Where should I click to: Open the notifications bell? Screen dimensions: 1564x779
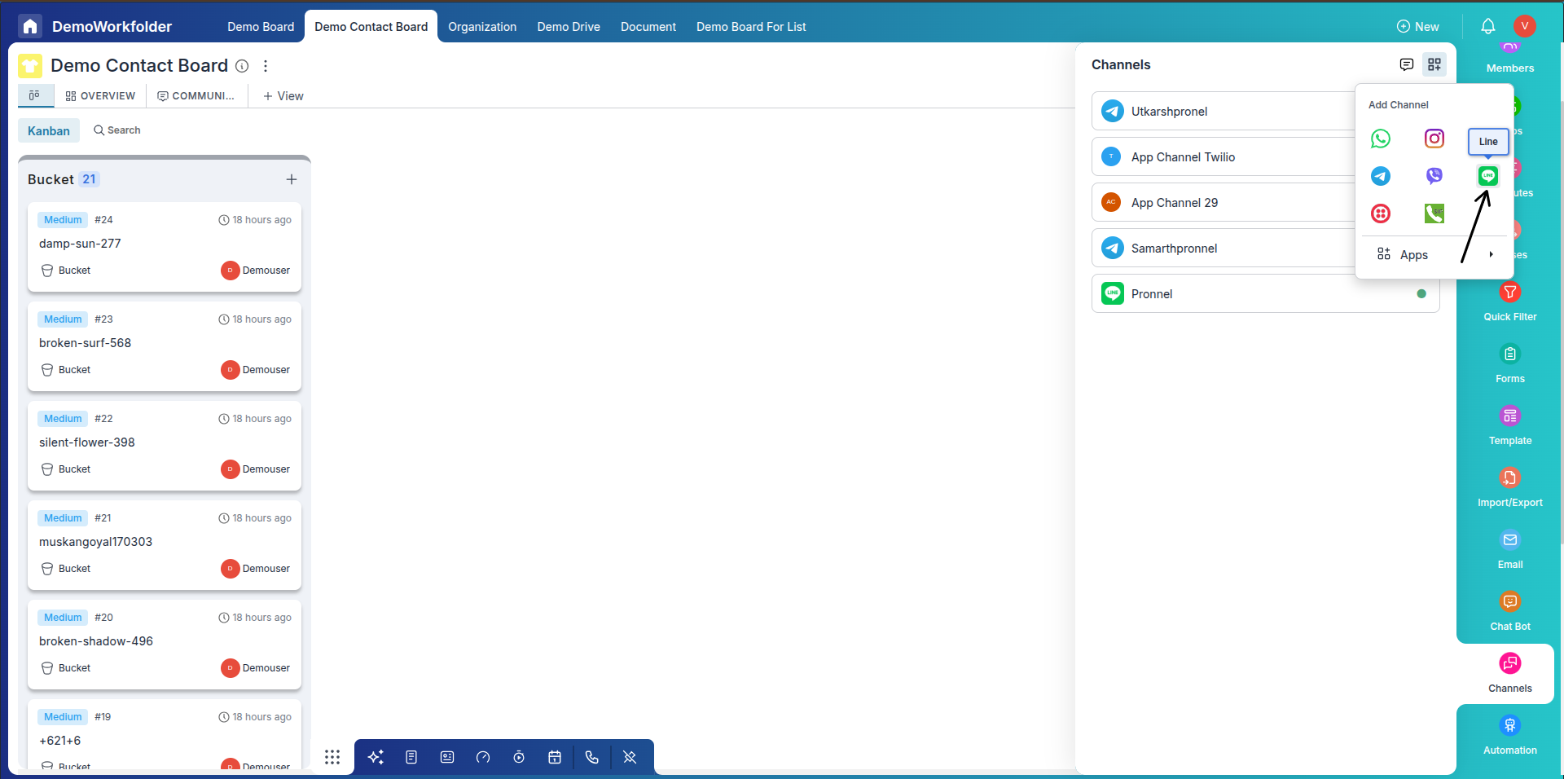(1488, 26)
